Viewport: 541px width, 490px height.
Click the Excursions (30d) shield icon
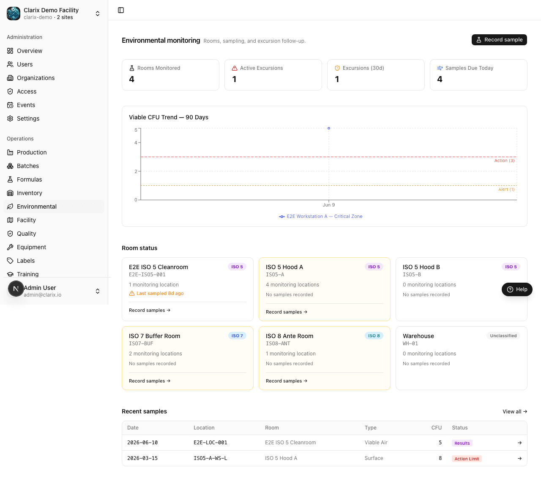[x=337, y=68]
